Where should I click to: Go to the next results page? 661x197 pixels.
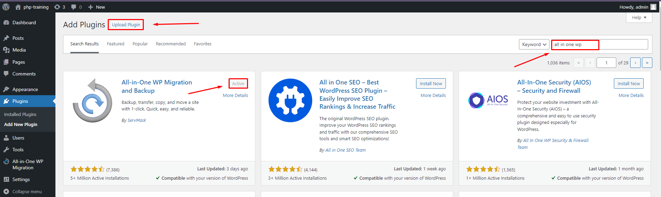(635, 63)
